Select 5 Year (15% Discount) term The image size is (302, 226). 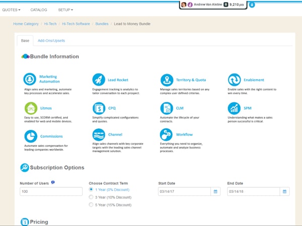click(91, 205)
